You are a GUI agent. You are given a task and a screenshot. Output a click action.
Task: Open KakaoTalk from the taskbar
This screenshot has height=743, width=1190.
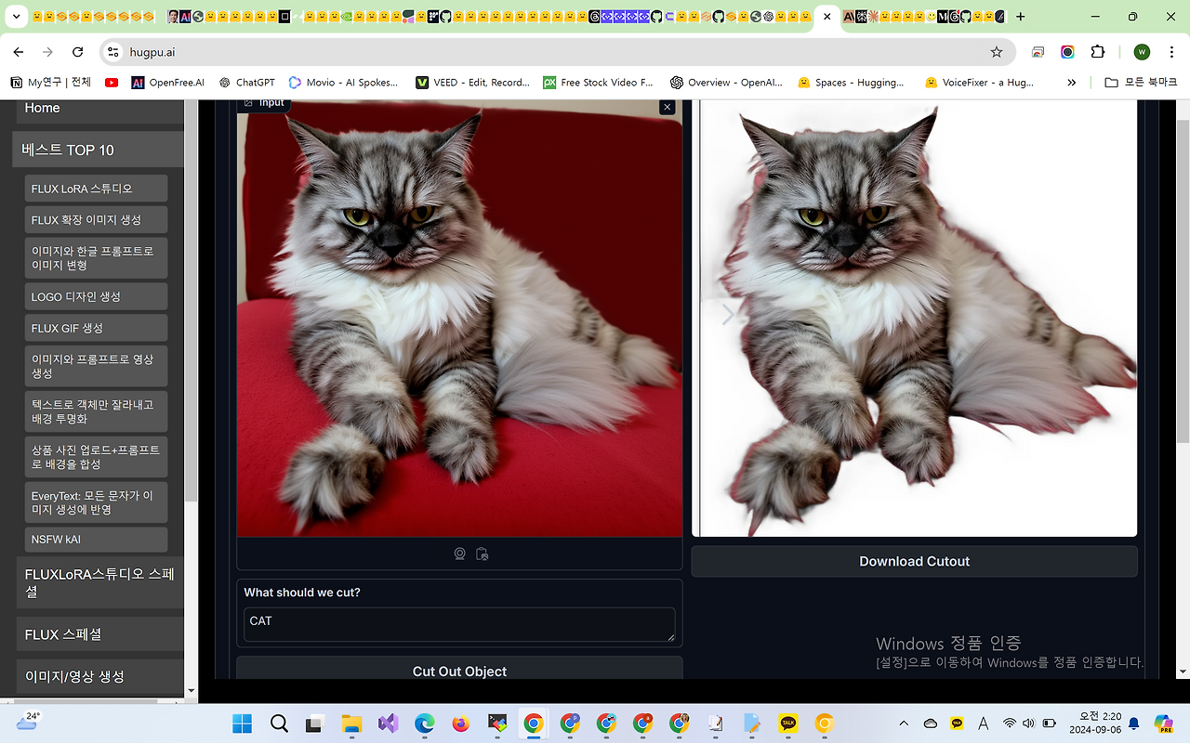tap(788, 723)
